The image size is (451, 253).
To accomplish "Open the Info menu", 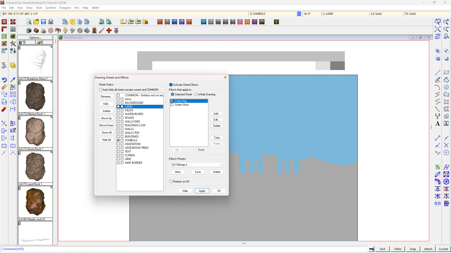I will click(x=77, y=8).
